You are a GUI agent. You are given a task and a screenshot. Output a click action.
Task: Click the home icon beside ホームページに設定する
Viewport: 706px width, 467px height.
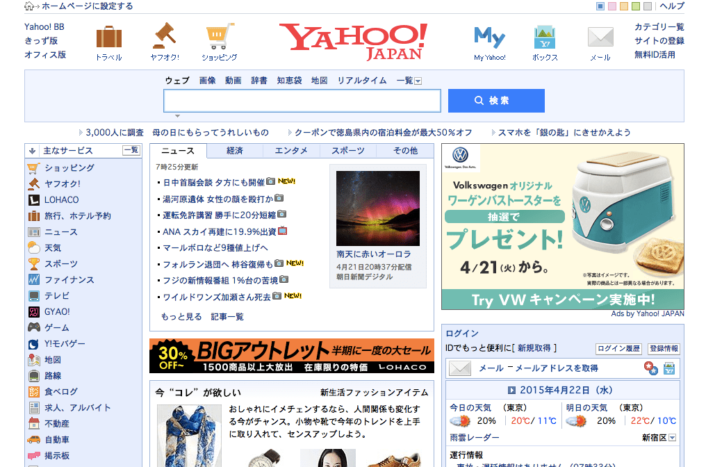(28, 6)
